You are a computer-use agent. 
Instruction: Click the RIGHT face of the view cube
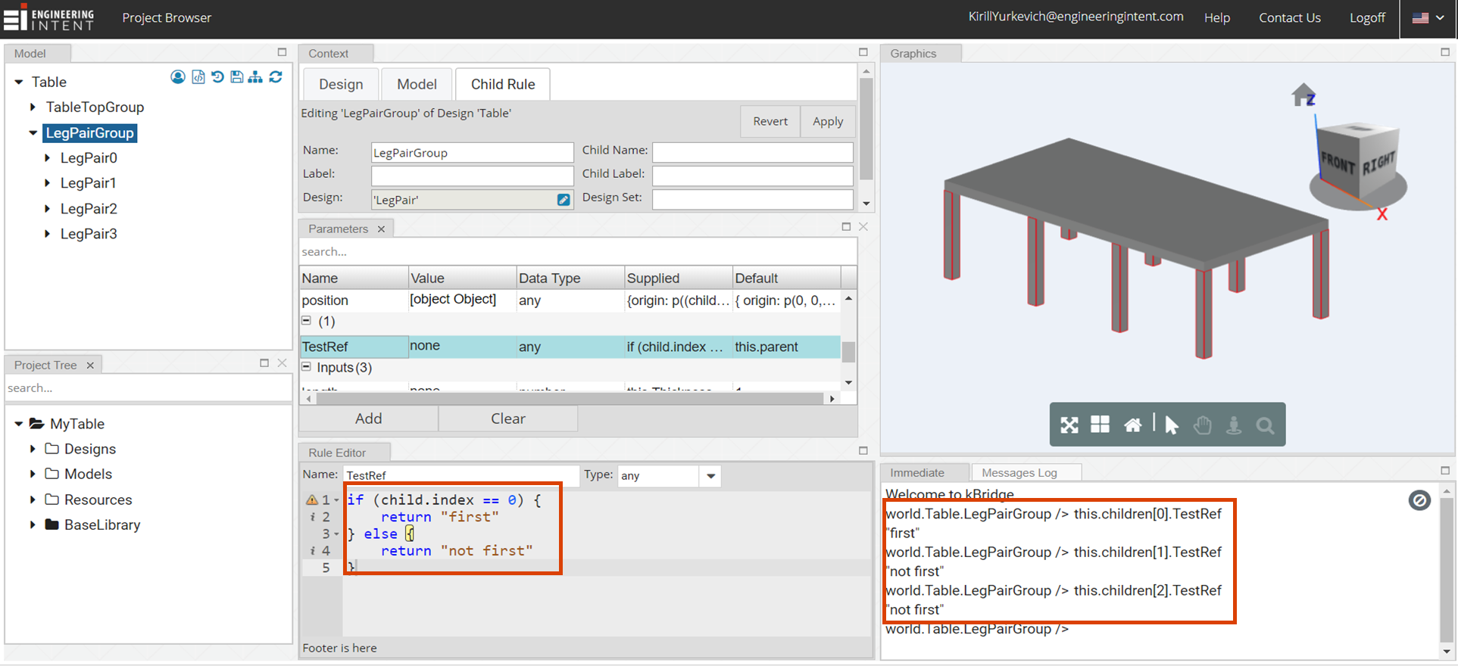pos(1378,162)
